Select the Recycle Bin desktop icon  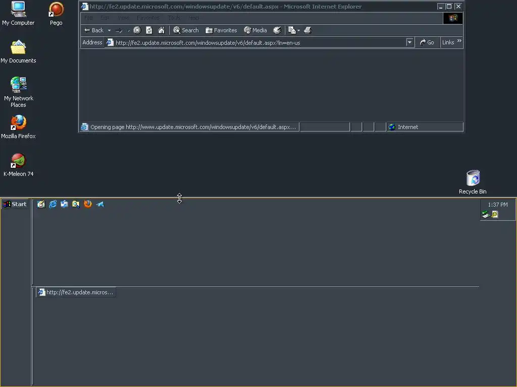tap(473, 182)
